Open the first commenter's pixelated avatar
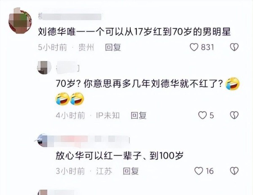 click(20, 21)
